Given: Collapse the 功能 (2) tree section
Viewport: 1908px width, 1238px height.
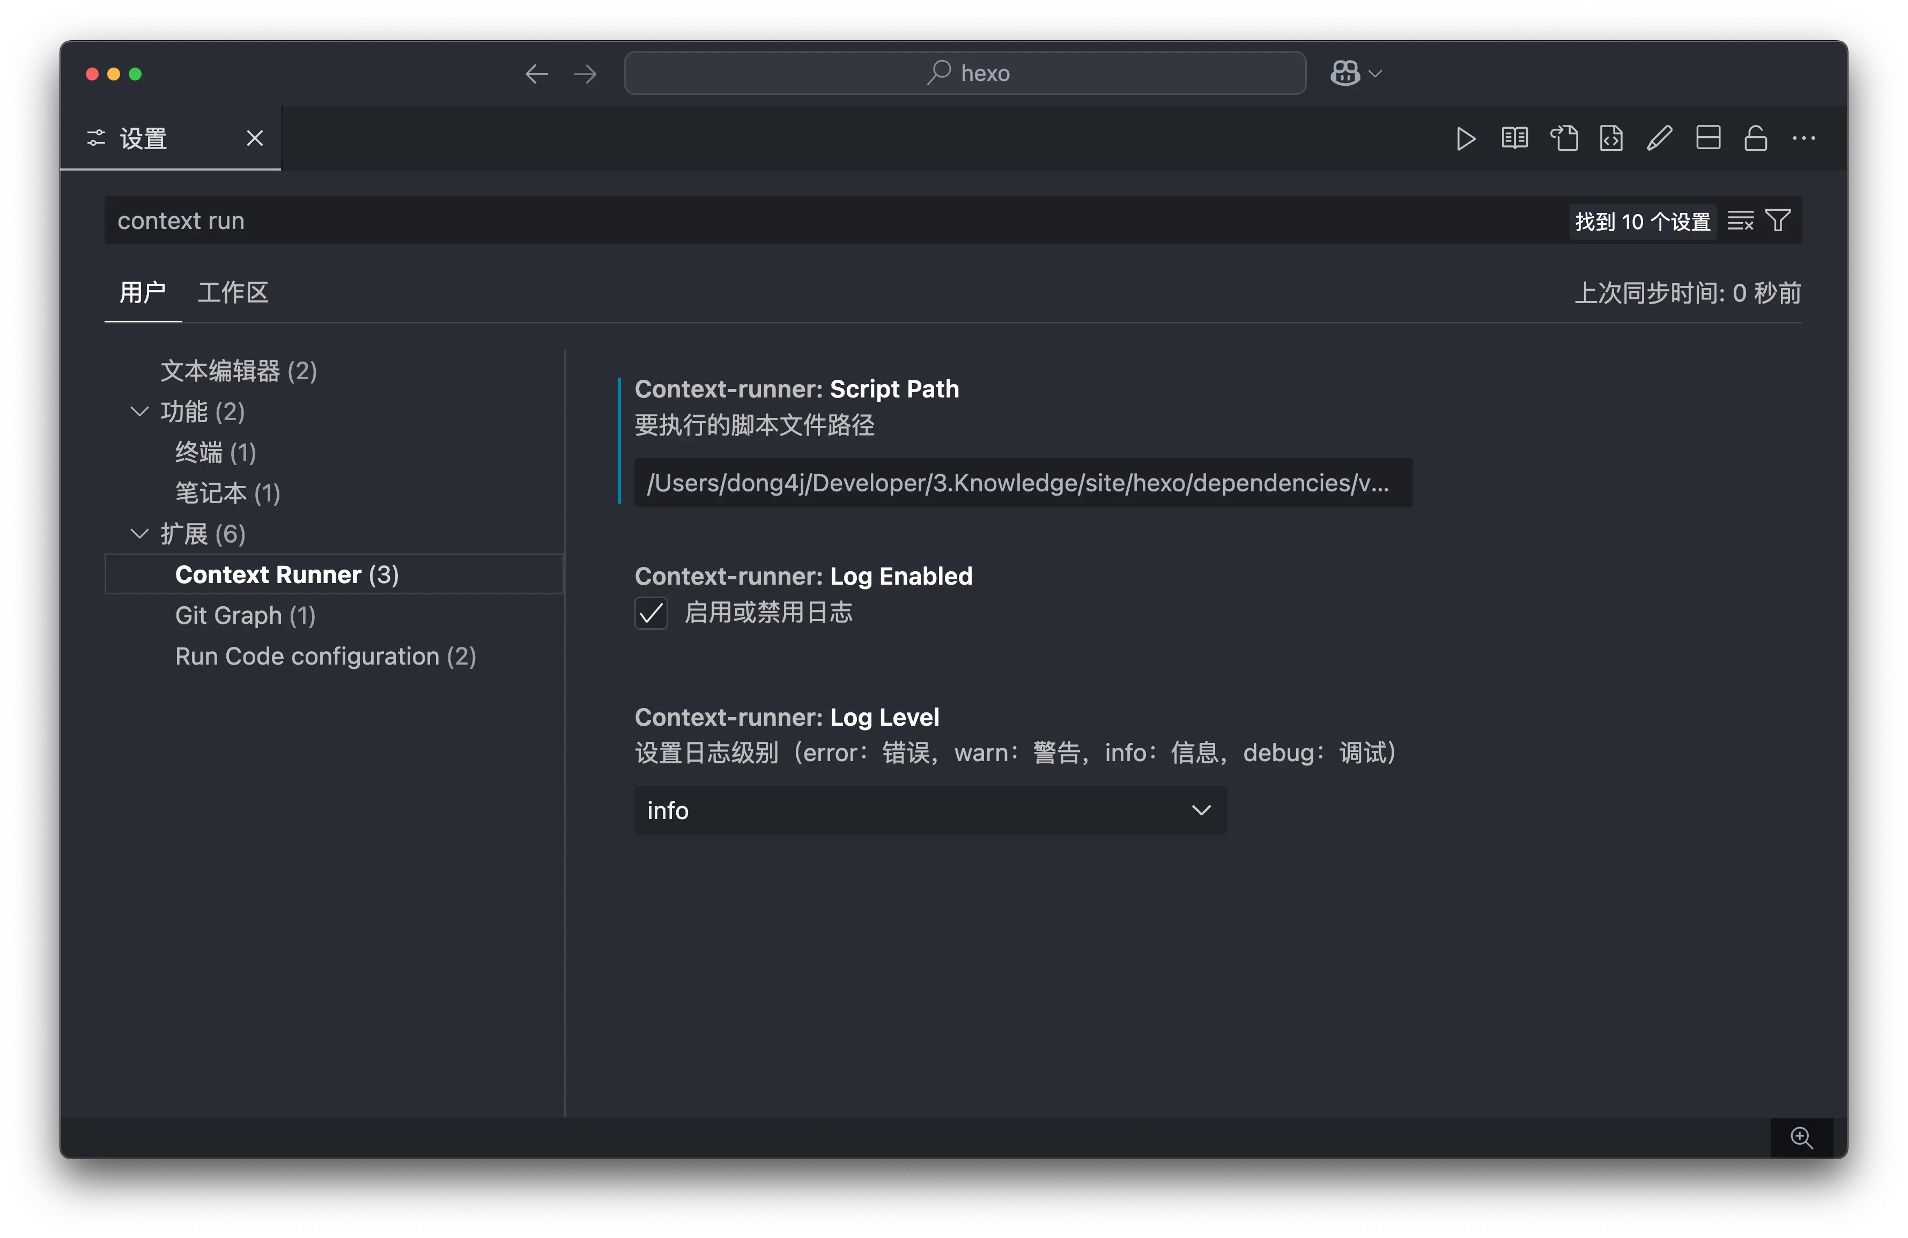Looking at the screenshot, I should [x=139, y=412].
